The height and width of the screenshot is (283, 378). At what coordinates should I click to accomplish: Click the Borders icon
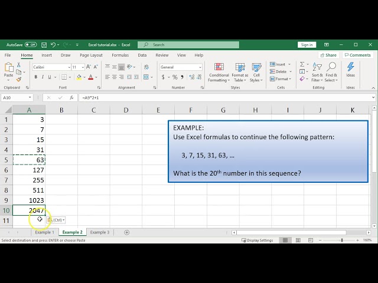click(x=64, y=77)
